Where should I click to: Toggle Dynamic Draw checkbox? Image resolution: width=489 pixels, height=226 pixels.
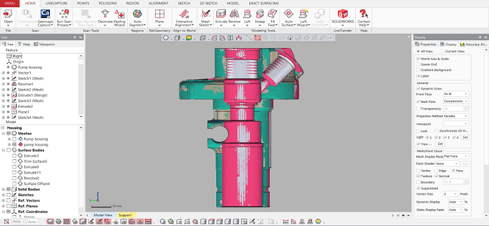(x=418, y=88)
